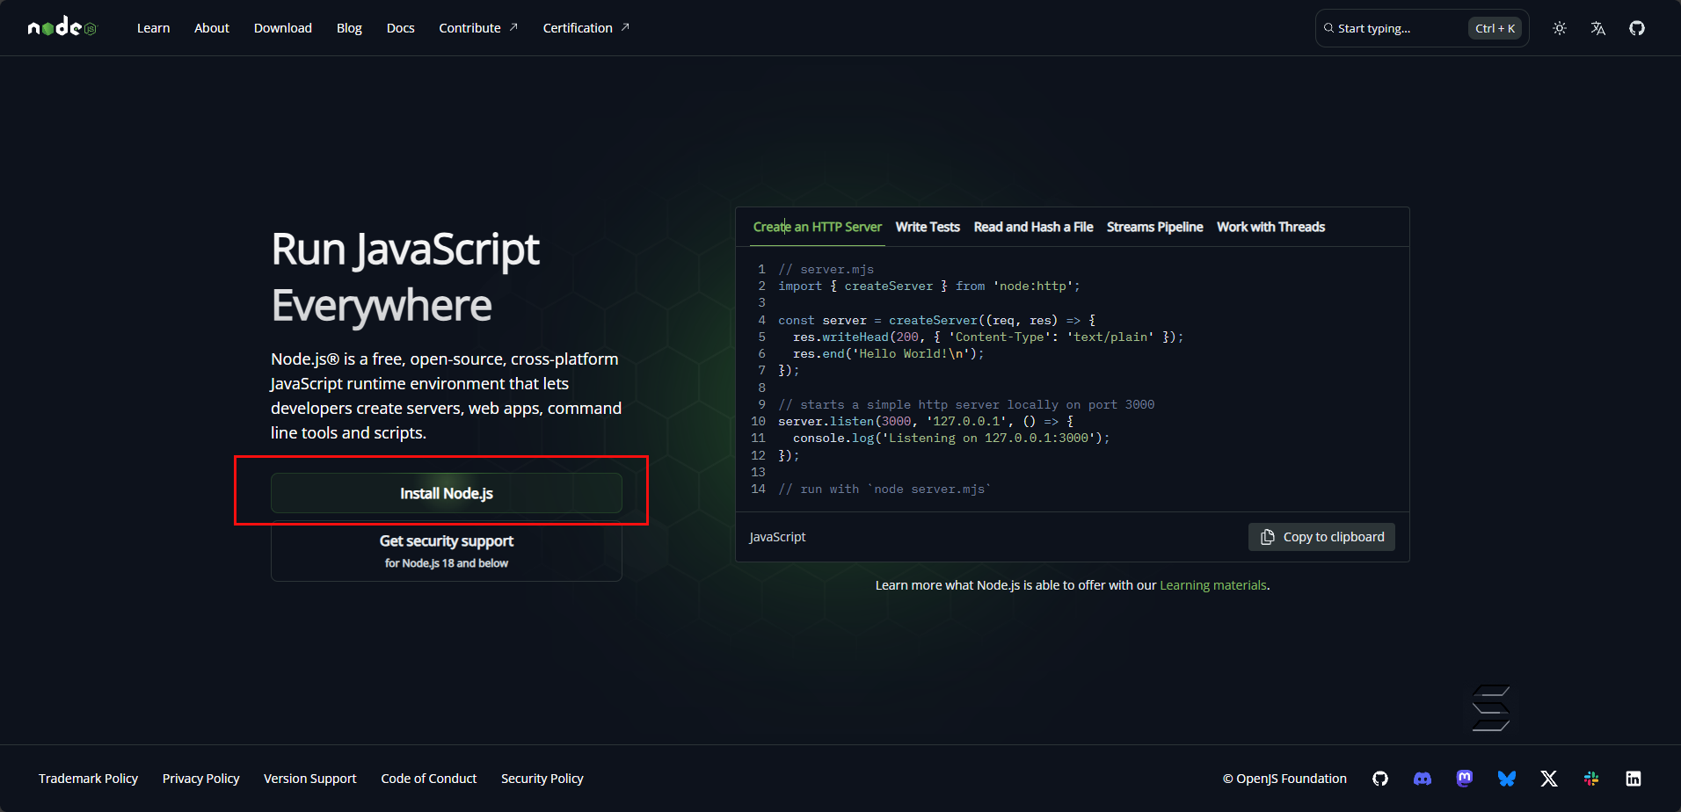The height and width of the screenshot is (812, 1681).
Task: Open the Certification external link
Action: [x=586, y=28]
